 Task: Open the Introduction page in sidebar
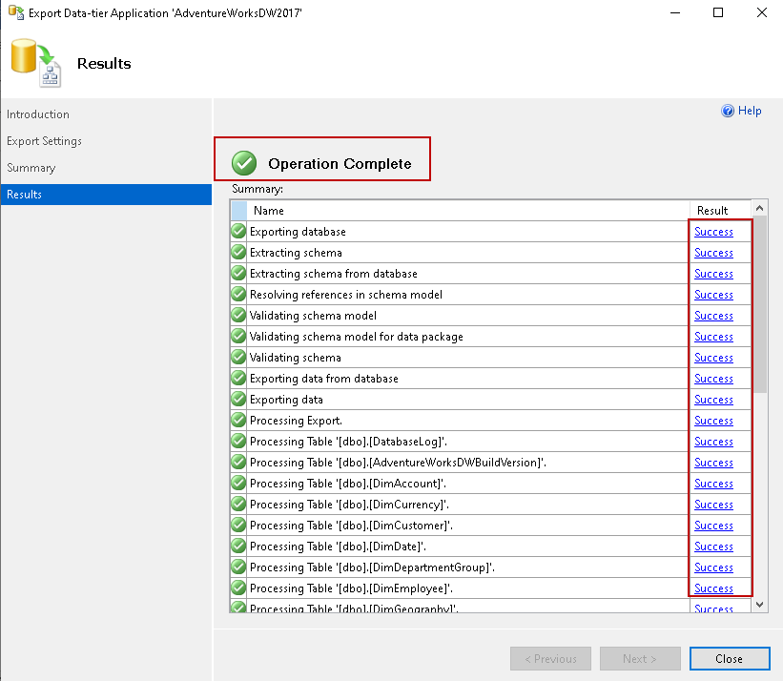(38, 114)
